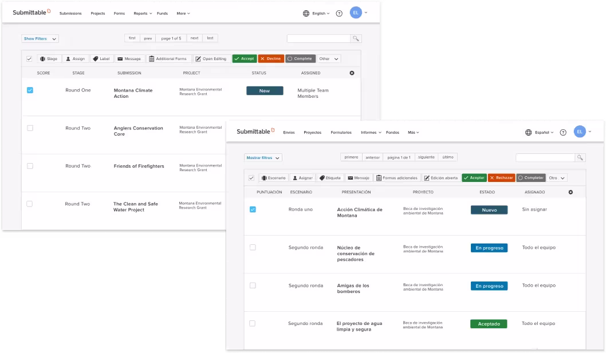The height and width of the screenshot is (353, 606).
Task: Open the help icon in English window
Action: [x=339, y=14]
